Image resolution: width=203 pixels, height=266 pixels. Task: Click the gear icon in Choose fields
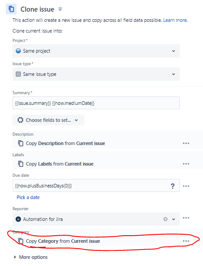click(20, 120)
